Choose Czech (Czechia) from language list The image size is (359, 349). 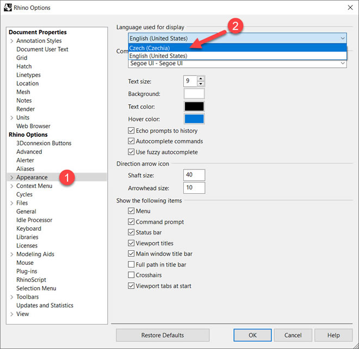coord(237,48)
